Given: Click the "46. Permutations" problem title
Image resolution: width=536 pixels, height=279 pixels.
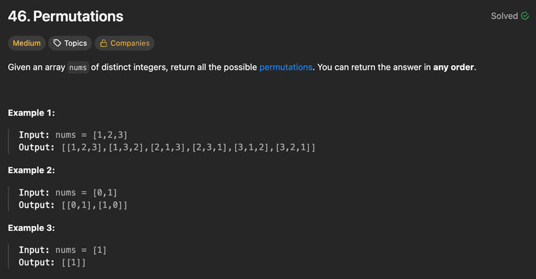Looking at the screenshot, I should 66,16.
